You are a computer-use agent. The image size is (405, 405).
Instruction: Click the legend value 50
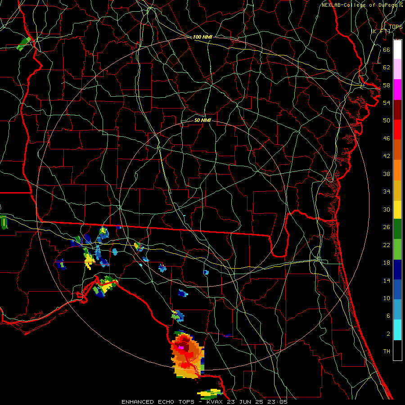pos(387,121)
